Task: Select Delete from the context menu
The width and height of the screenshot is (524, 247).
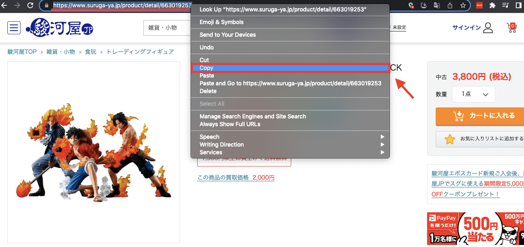Action: pos(290,91)
